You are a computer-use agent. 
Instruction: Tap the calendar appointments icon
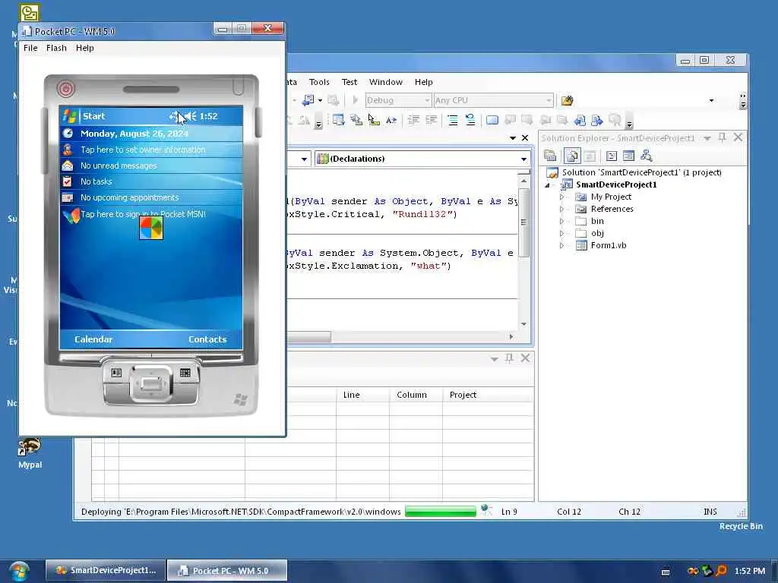tap(68, 197)
